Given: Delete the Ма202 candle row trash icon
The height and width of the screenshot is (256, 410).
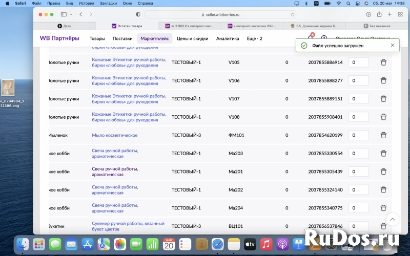Looking at the screenshot, I should [x=383, y=190].
